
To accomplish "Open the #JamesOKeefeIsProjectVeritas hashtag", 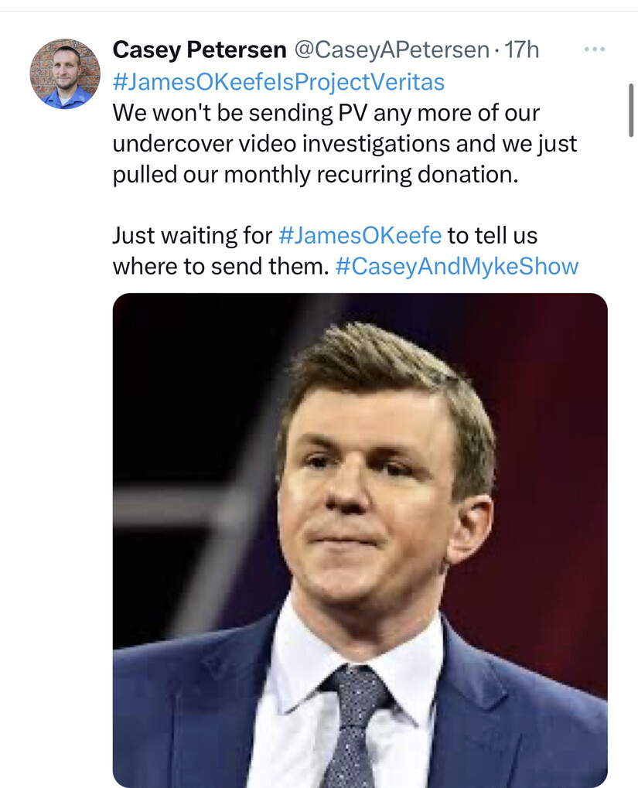I will pos(278,81).
